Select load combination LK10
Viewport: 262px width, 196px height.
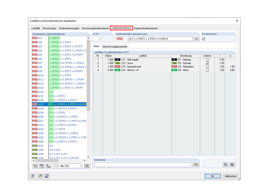59,75
